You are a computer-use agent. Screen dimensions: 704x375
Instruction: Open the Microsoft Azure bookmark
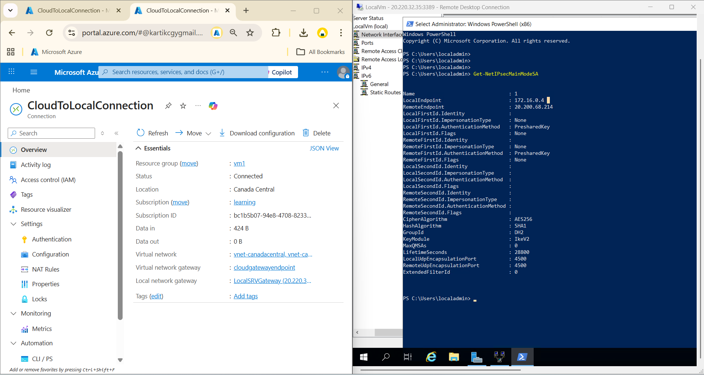[x=56, y=52]
